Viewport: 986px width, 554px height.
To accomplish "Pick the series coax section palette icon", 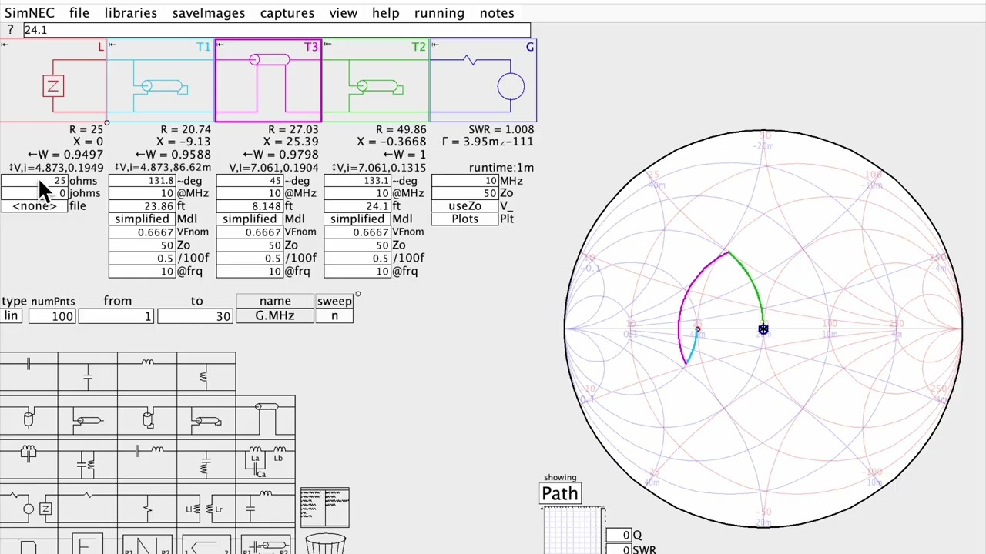I will click(x=266, y=419).
